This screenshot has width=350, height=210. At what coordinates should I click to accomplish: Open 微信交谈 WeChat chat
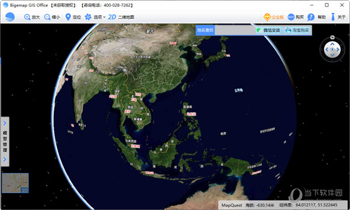pyautogui.click(x=269, y=30)
